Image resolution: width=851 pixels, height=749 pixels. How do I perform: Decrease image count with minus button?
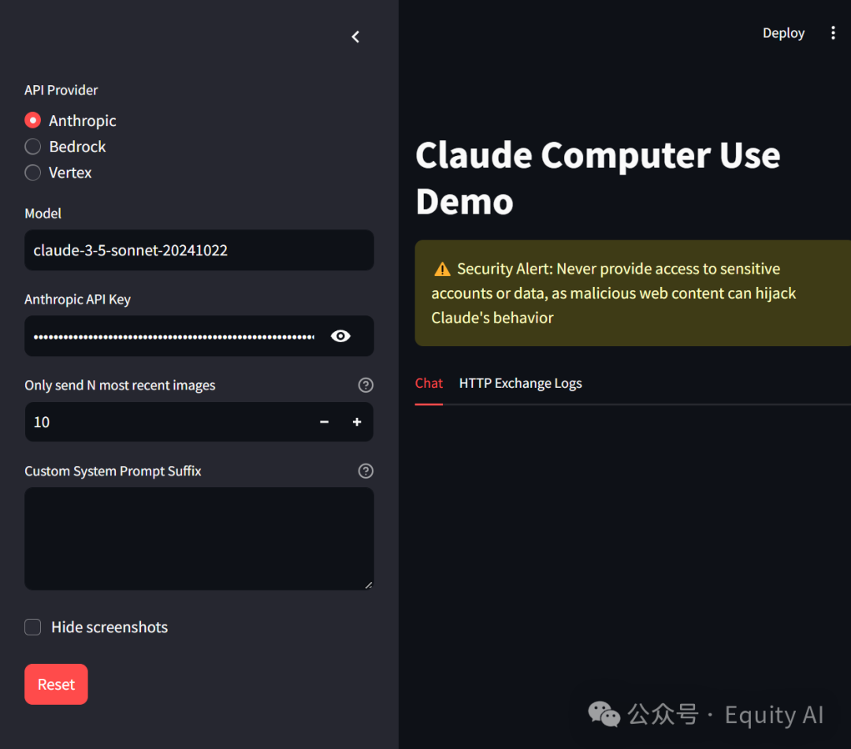pyautogui.click(x=324, y=423)
